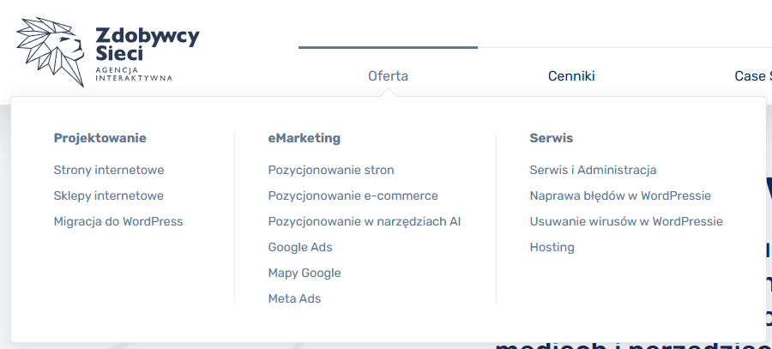Open the Cenniki menu item

[x=571, y=76]
